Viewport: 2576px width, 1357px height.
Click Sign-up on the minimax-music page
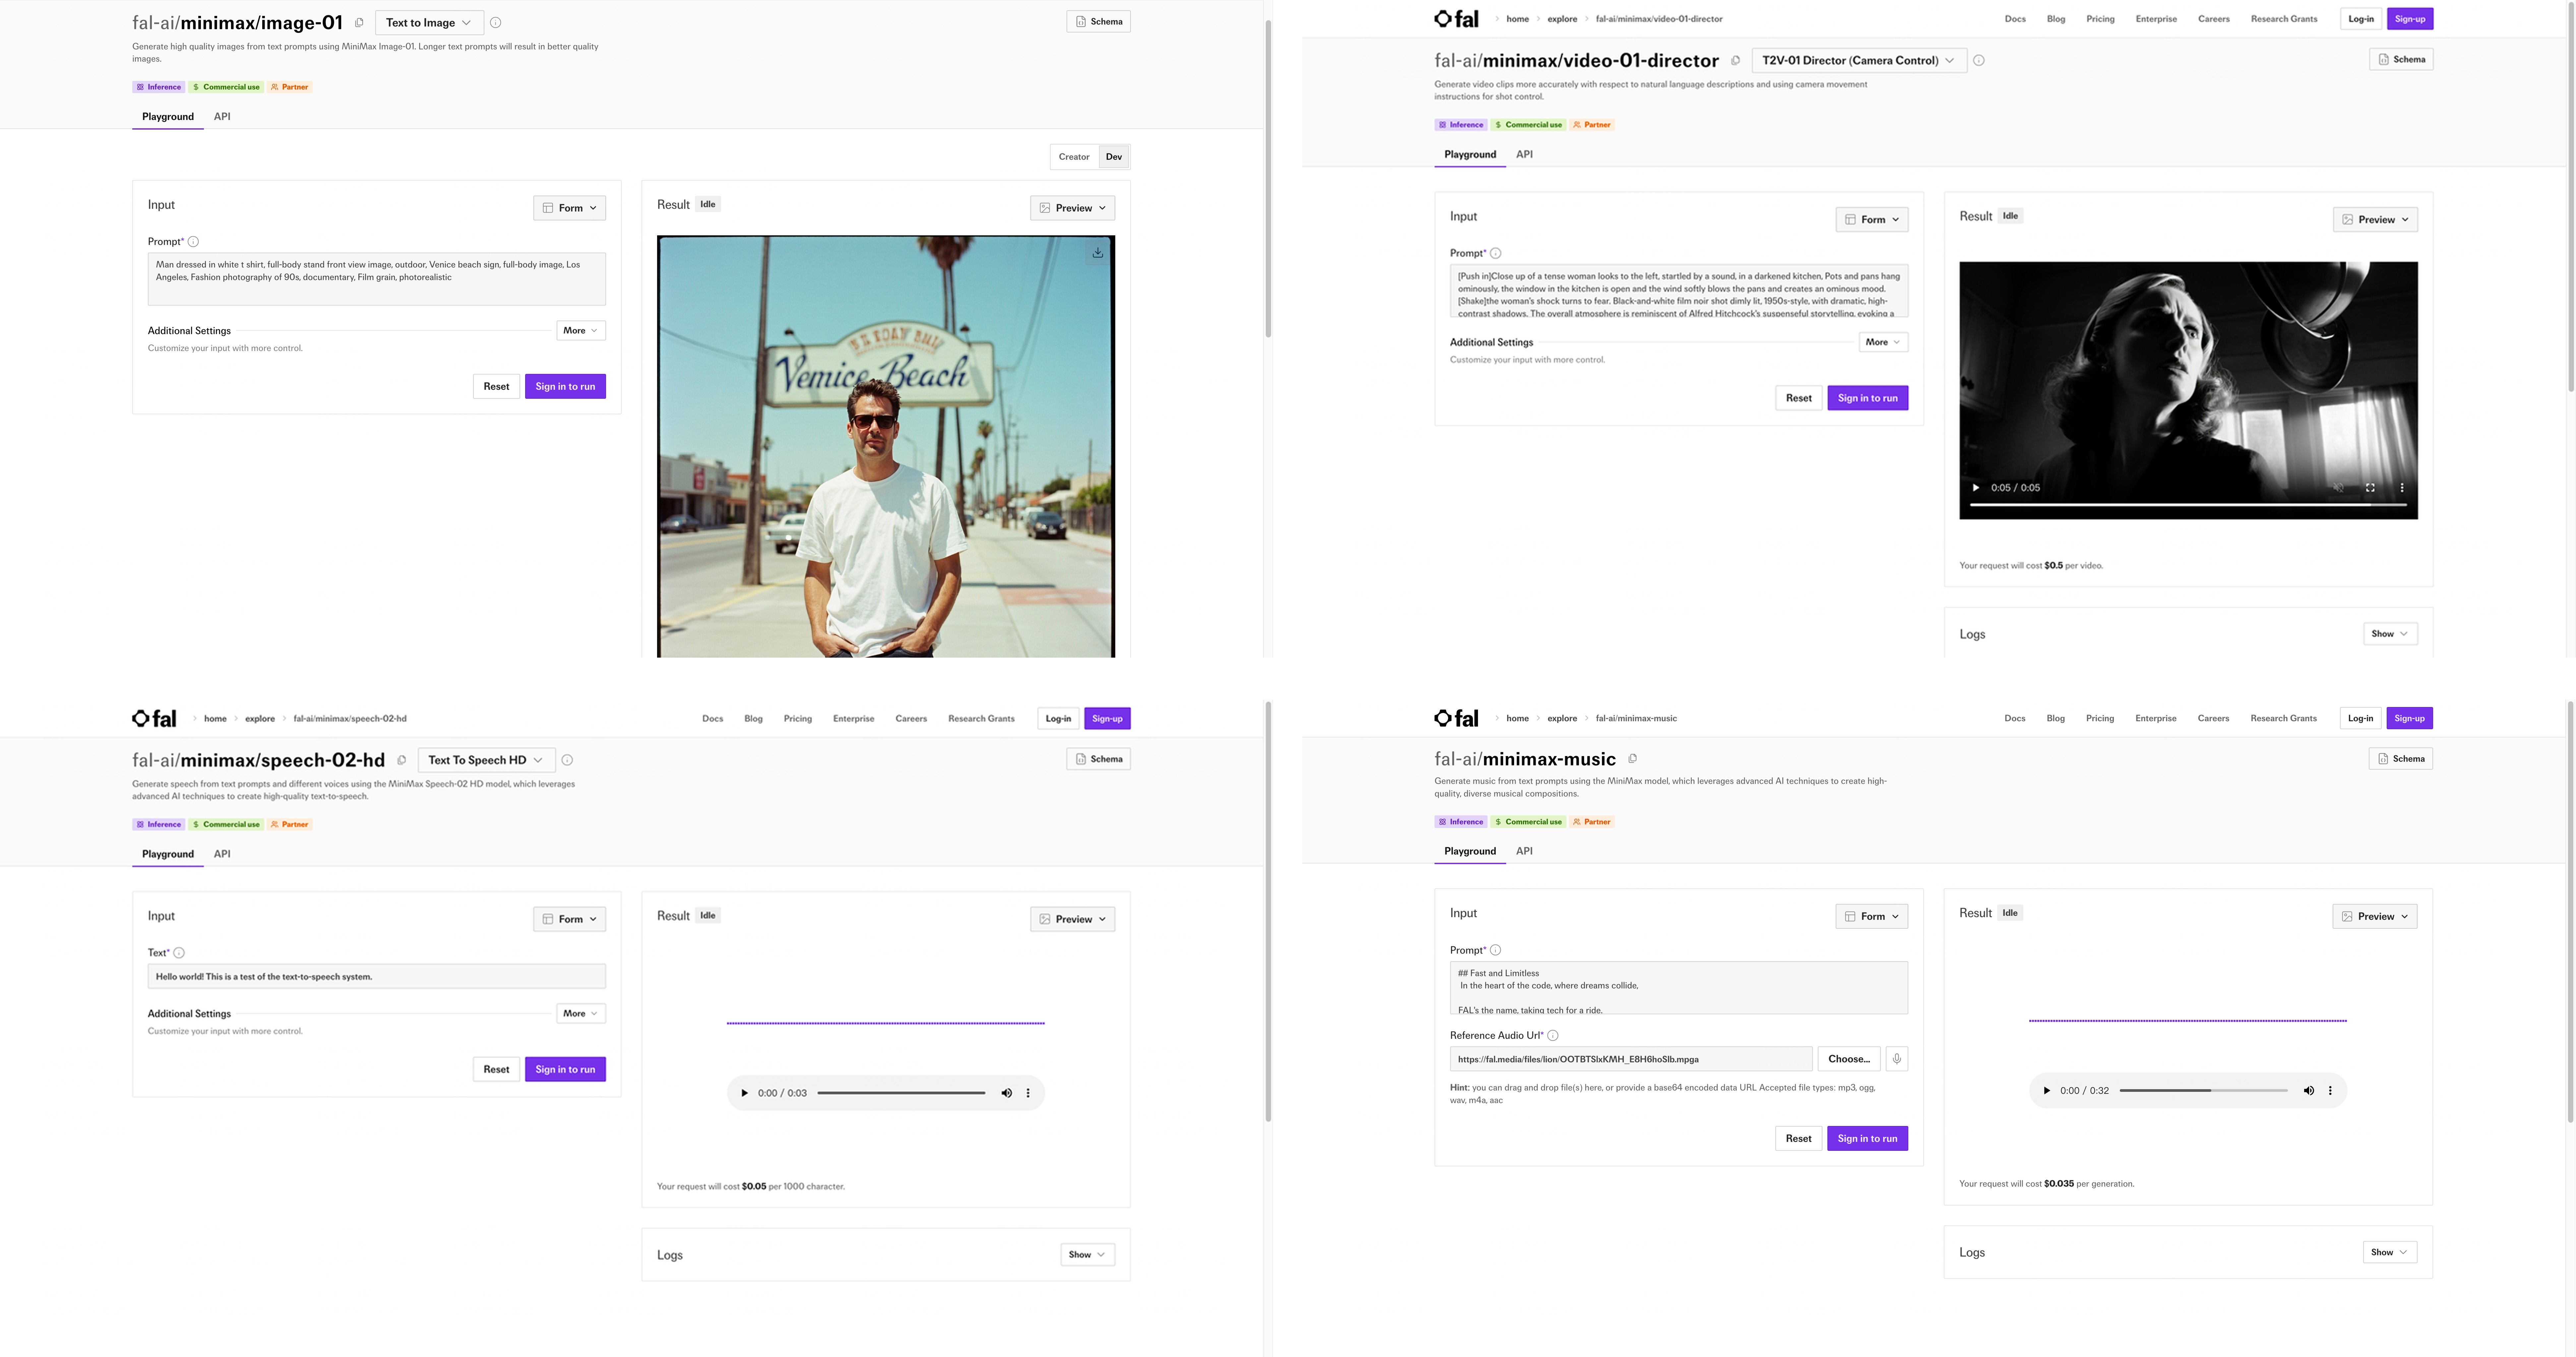tap(2409, 719)
